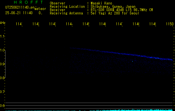Click the 'Receiving Location' field label
Image resolution: width=175 pixels, height=111 pixels.
point(67,7)
